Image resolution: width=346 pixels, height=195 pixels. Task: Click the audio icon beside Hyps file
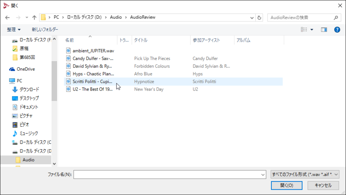[68, 74]
